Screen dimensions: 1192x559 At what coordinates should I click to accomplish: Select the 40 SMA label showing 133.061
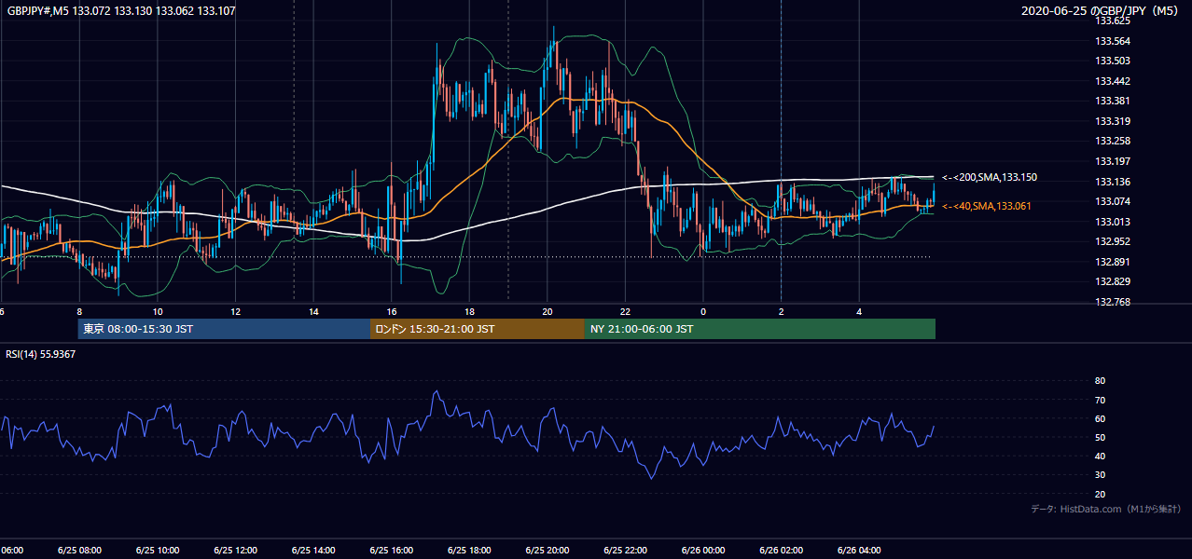987,206
